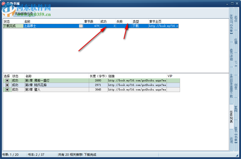Open the 主页目录直接下载 tab

[x=231, y=86]
